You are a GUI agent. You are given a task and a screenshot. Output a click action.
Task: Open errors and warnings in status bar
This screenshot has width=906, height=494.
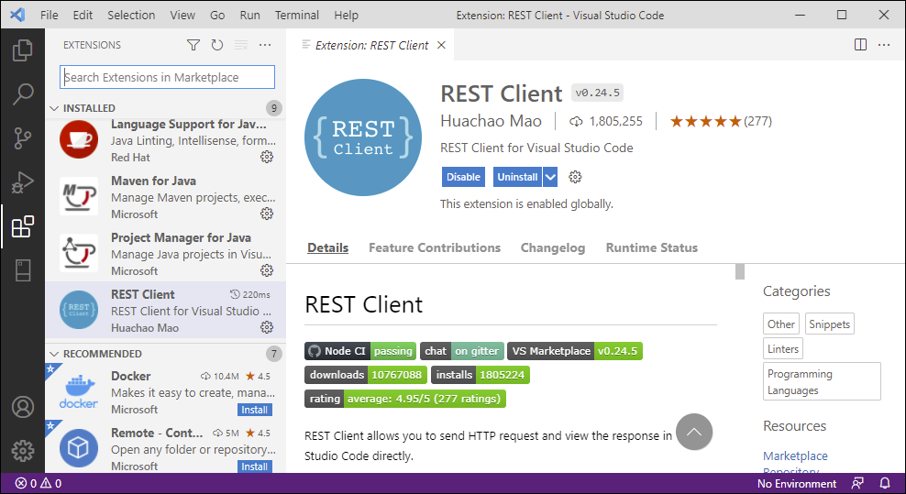pyautogui.click(x=39, y=483)
